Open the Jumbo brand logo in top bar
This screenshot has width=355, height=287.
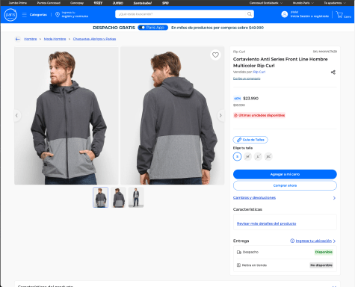tap(118, 3)
